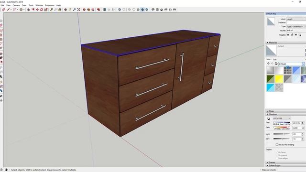Select the Offset tool
Viewport: 306px width, 172px height.
tap(33, 10)
